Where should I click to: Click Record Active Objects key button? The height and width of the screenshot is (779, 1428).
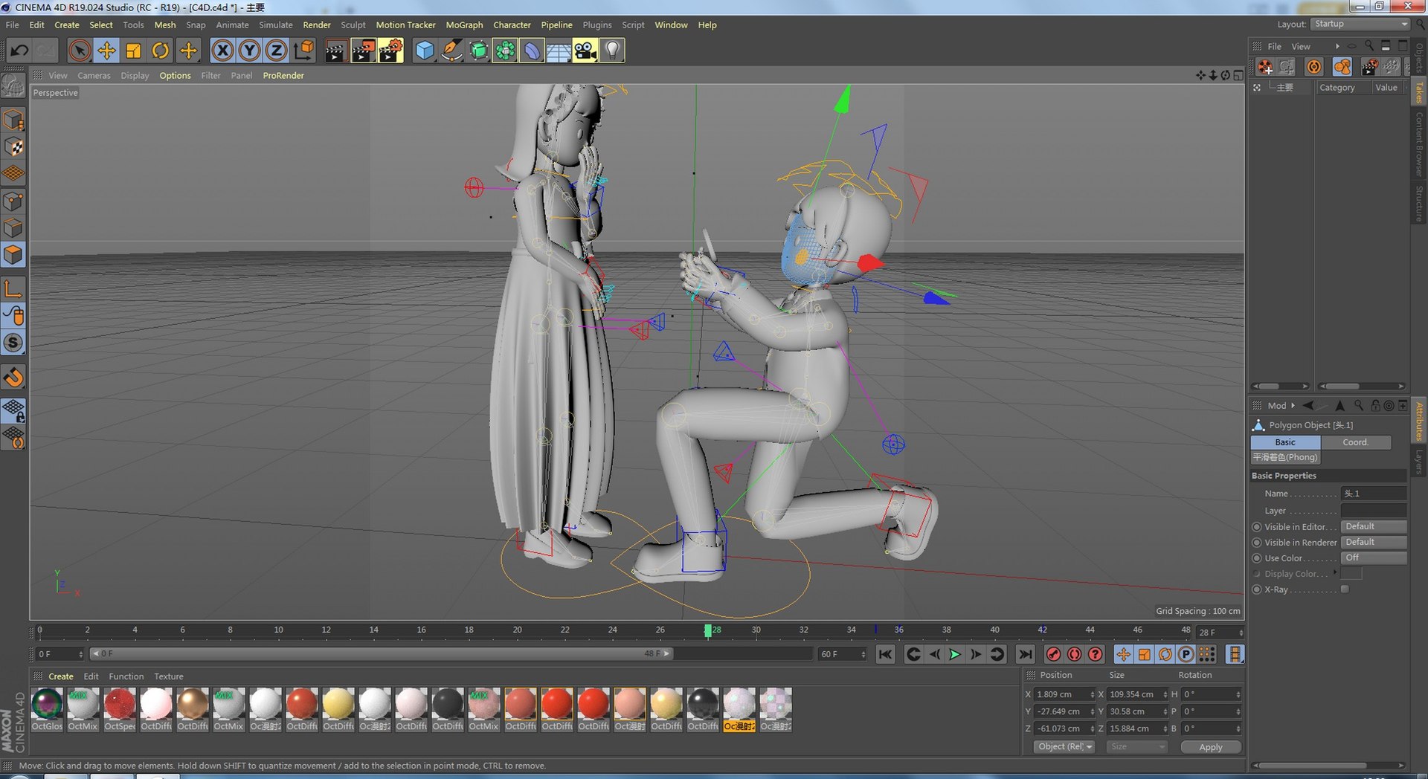pos(1053,654)
